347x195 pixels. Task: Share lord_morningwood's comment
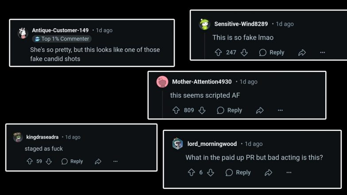[268, 172]
